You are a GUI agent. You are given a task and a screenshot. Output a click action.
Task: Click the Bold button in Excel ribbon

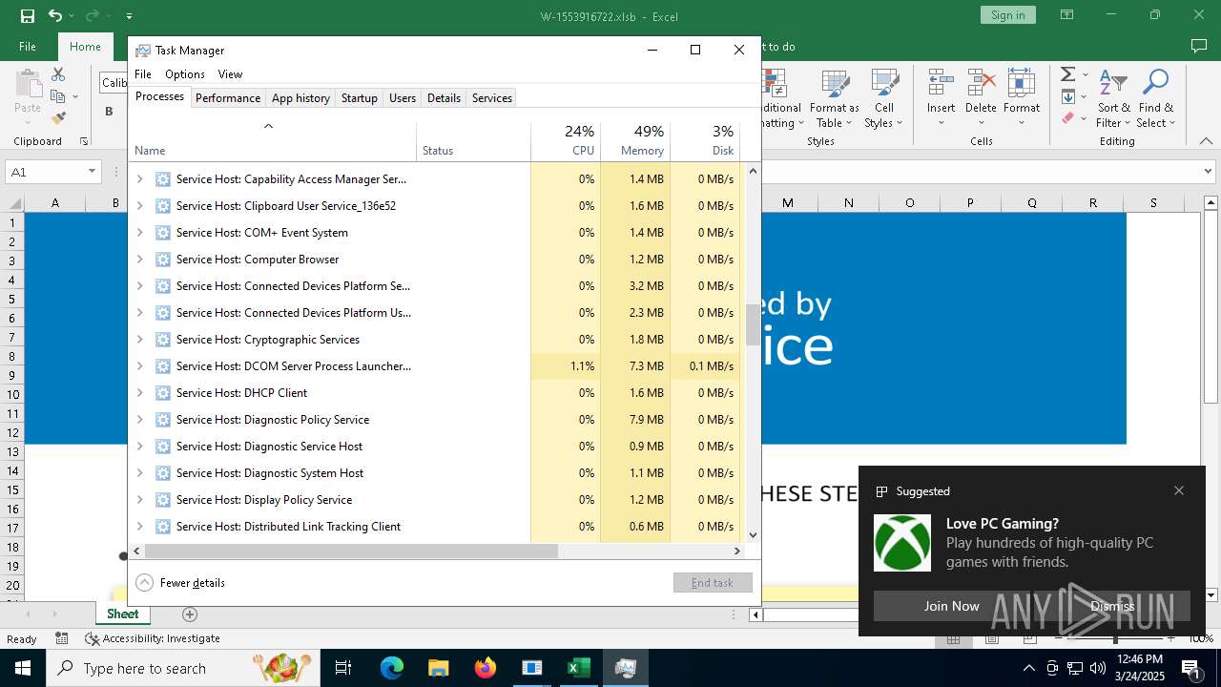point(109,112)
